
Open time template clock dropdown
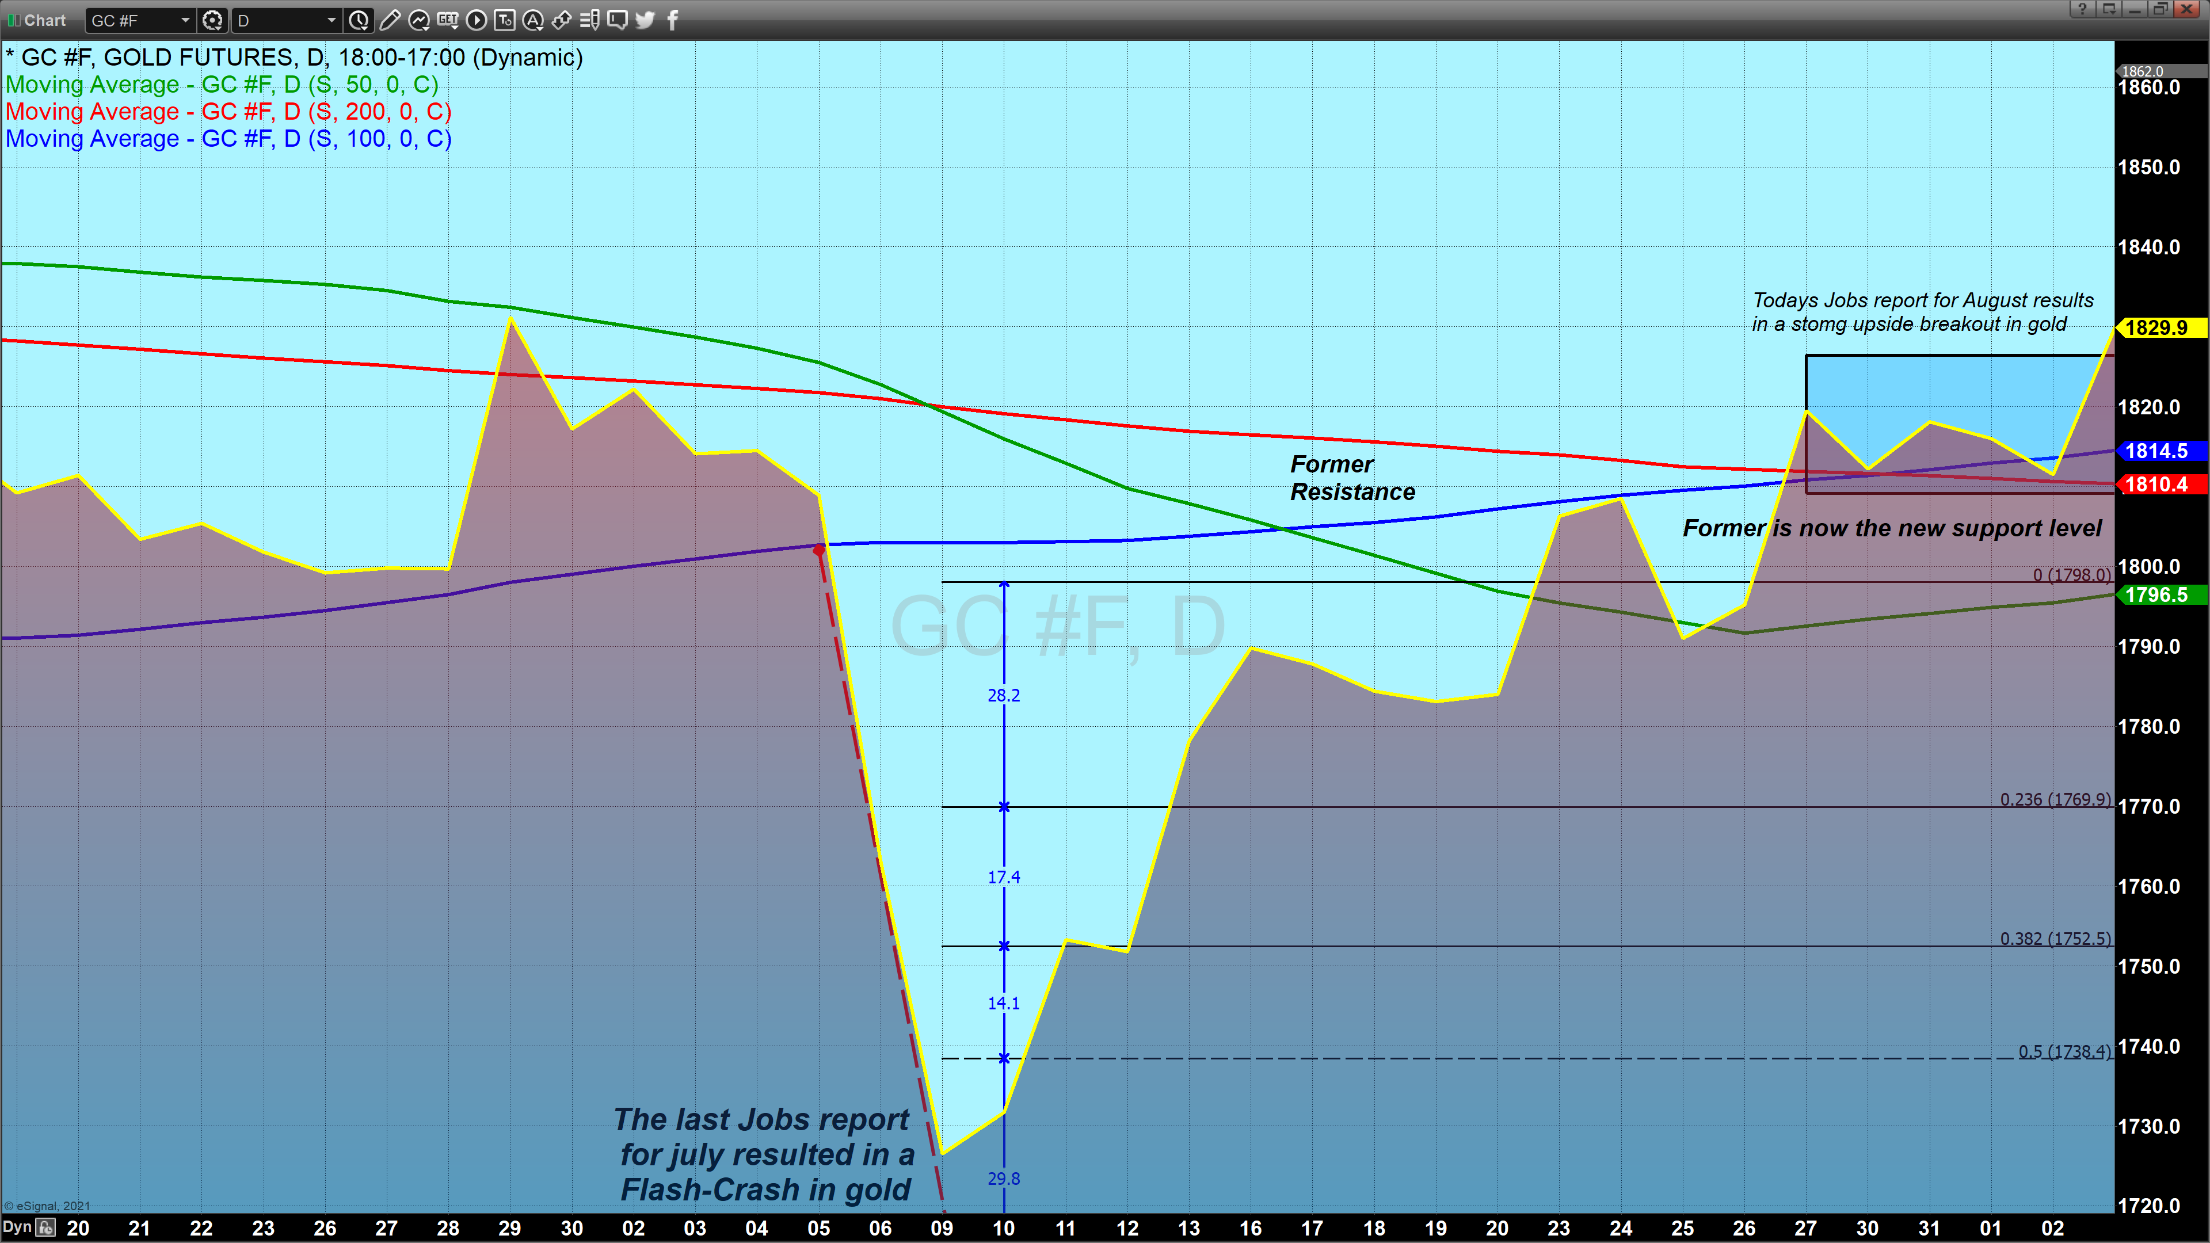tap(359, 20)
